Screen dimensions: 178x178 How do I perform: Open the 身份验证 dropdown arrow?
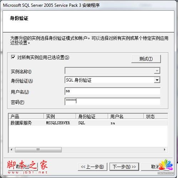pyautogui.click(x=157, y=80)
